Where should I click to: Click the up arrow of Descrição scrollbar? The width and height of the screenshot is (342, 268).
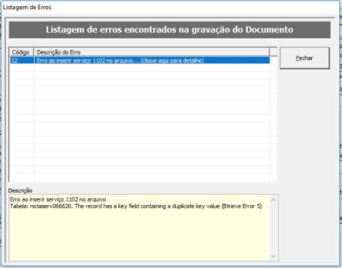point(273,200)
